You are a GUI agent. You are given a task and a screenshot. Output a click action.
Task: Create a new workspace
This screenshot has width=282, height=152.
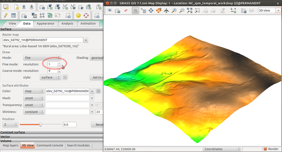click(x=16, y=7)
